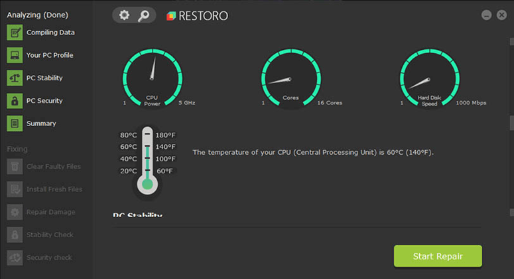Click the CPU temperature thermometer
This screenshot has height=279, width=514.
147,162
